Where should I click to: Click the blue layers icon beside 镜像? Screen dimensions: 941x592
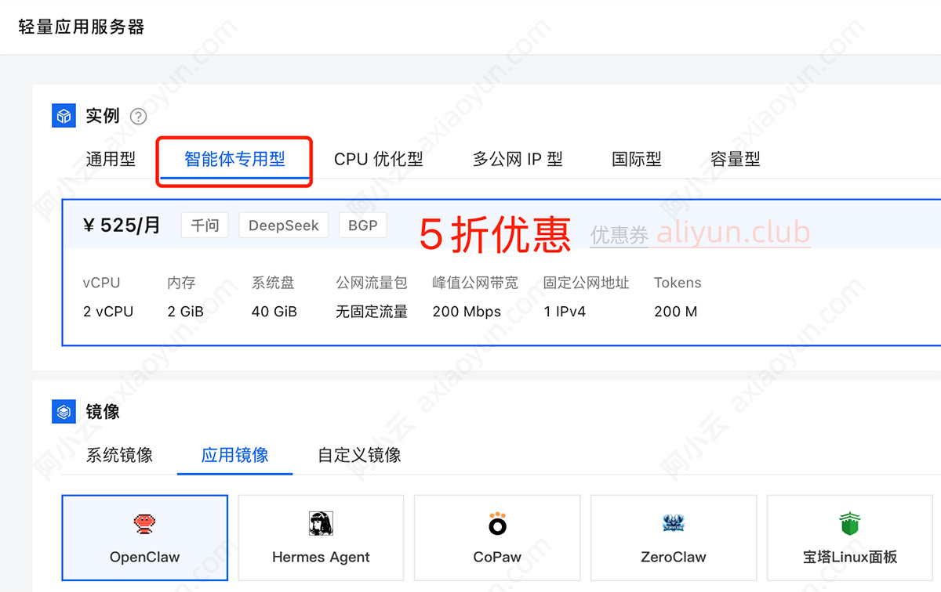coord(64,411)
